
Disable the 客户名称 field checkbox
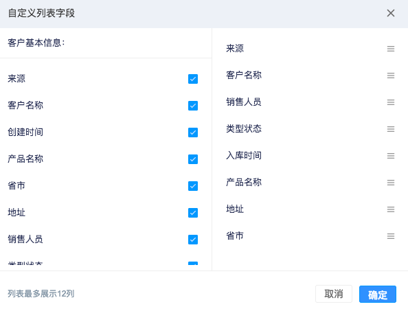[193, 106]
